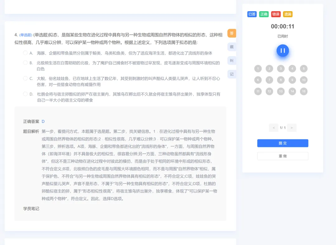
Task: Jump to question 8 circle
Action: 281,80
